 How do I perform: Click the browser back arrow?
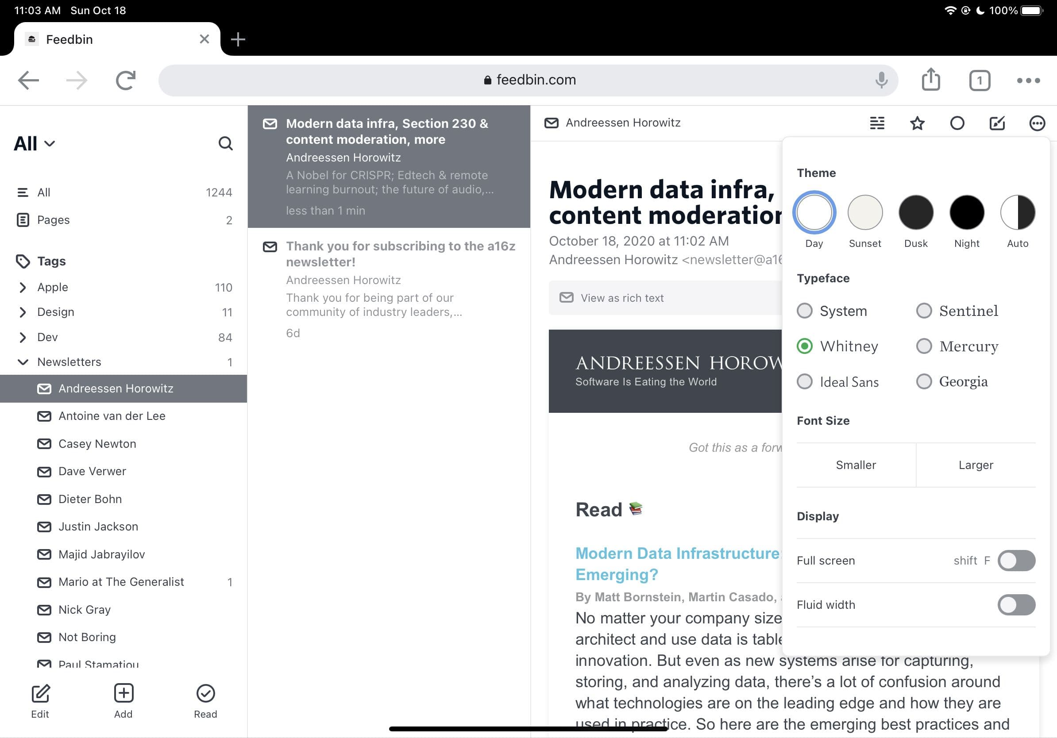click(x=28, y=81)
